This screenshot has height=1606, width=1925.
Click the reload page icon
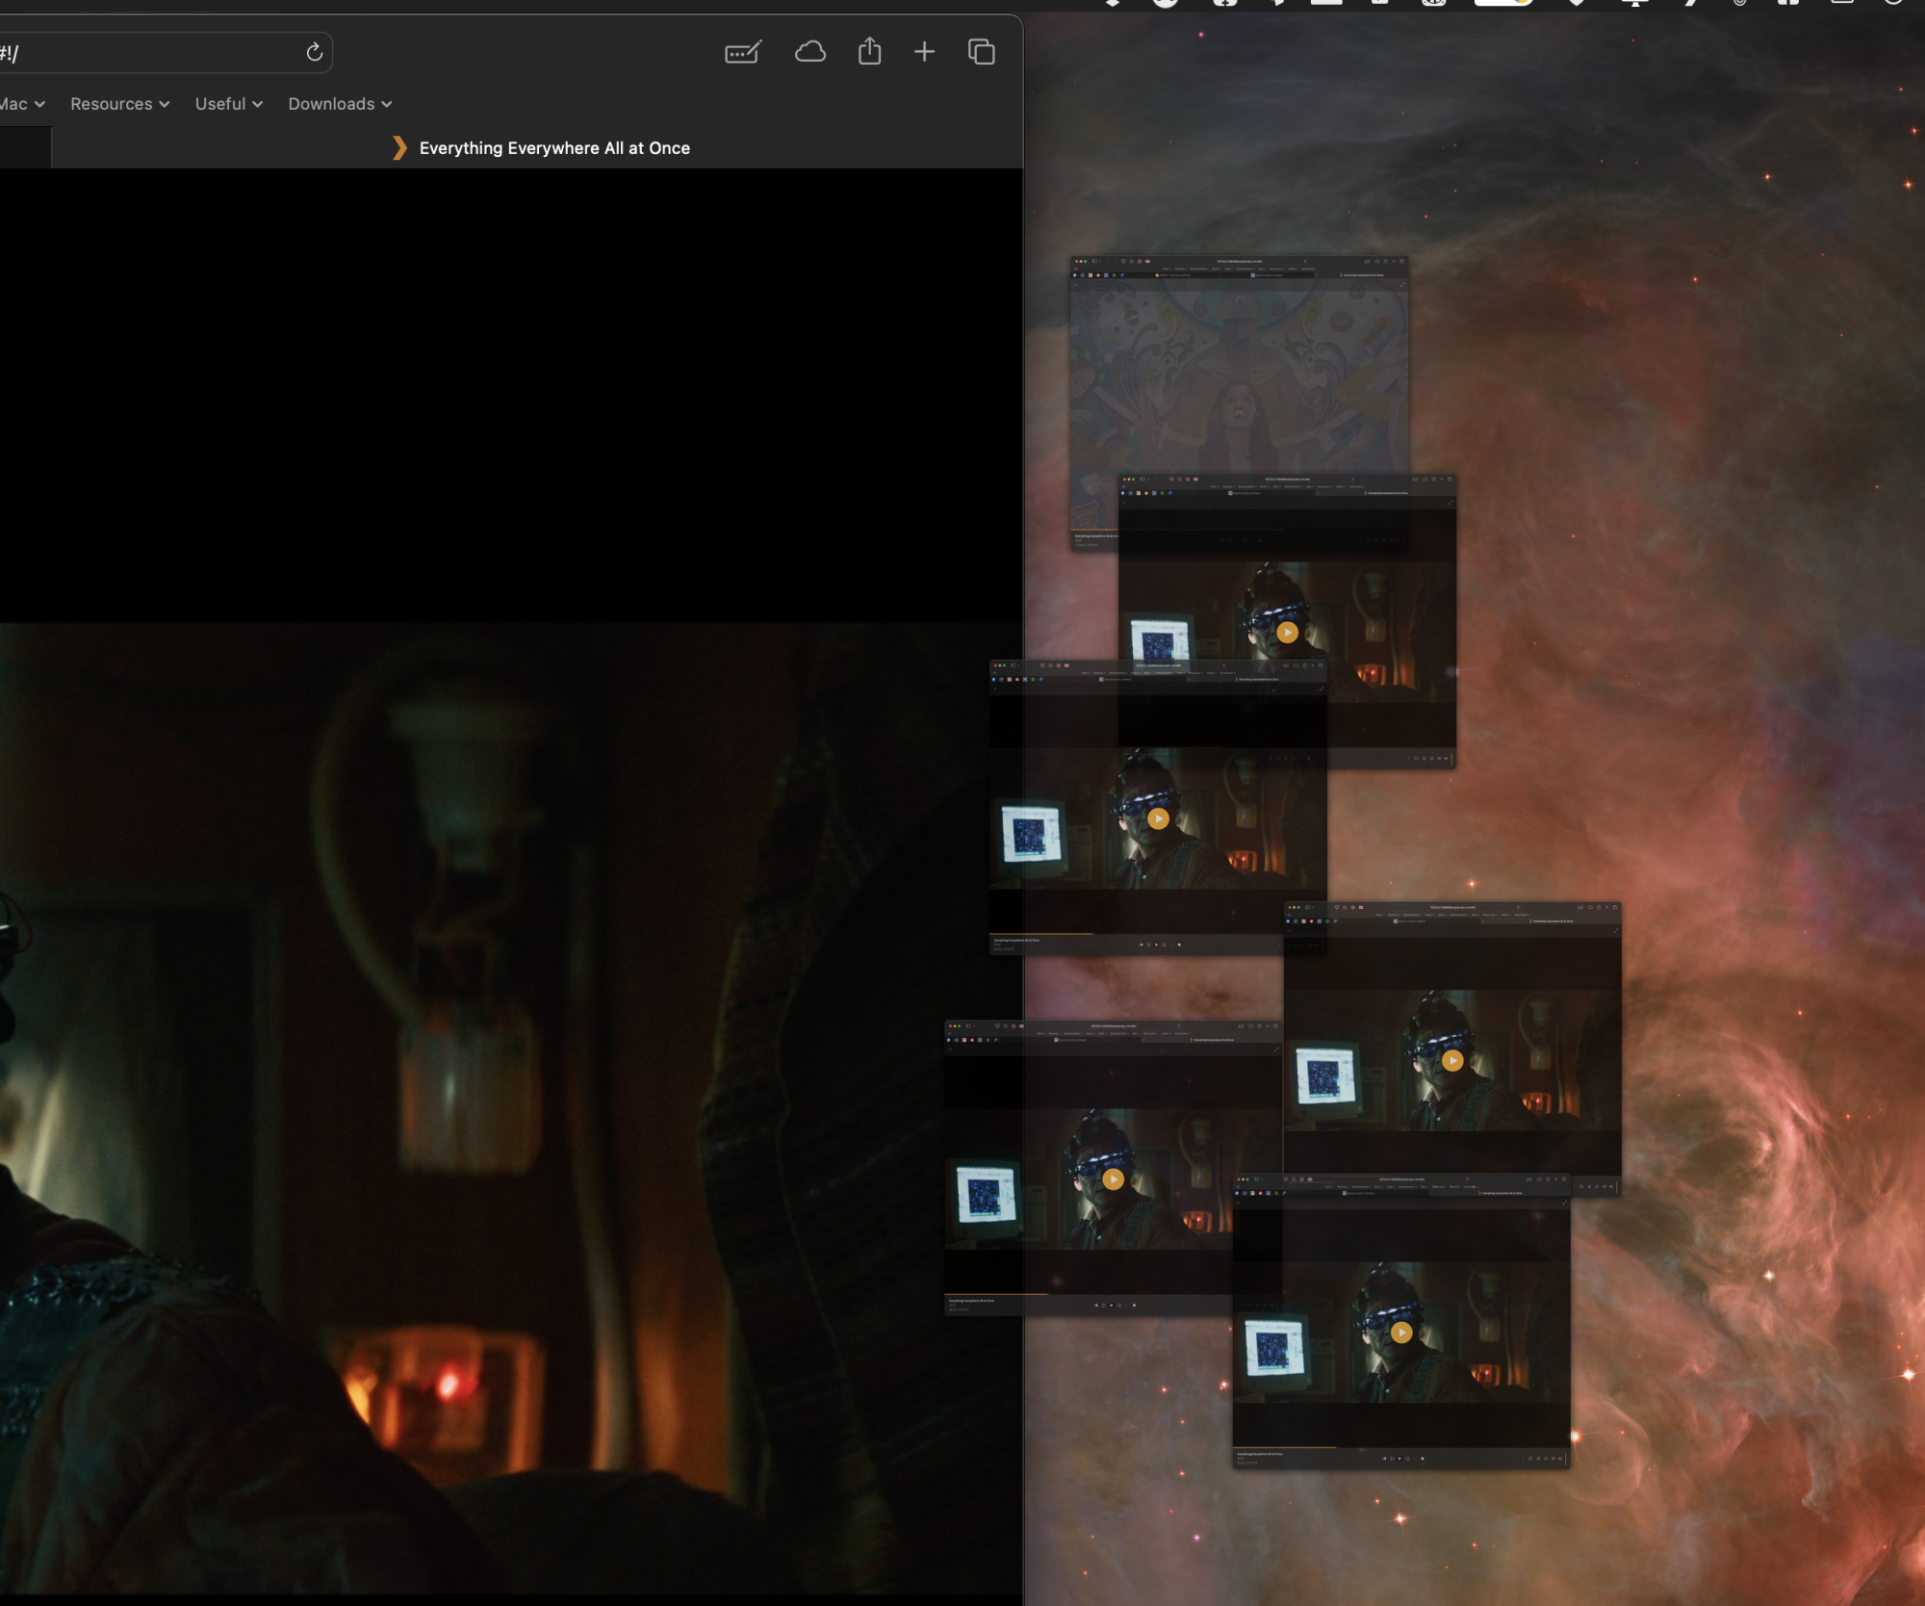[x=314, y=52]
